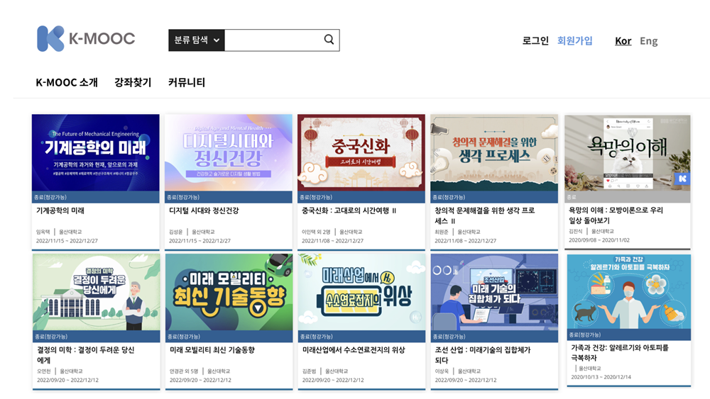
Task: Click the 욕망의 이해 course title
Action: [x=616, y=215]
